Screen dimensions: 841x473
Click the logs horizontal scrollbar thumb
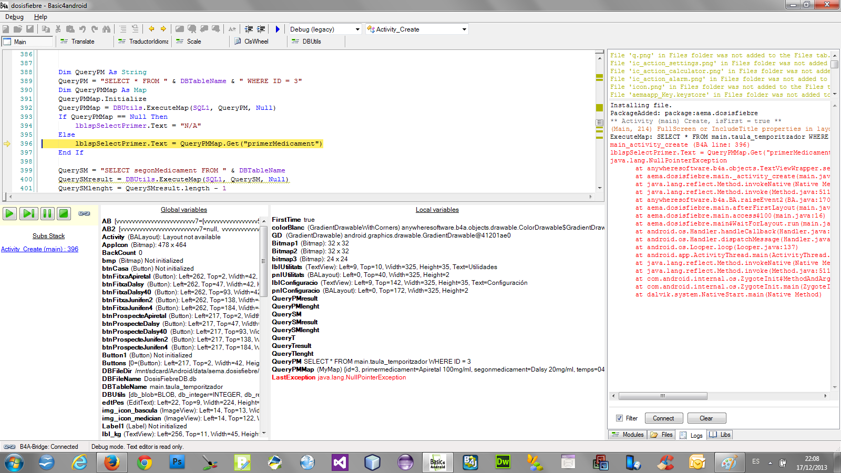point(662,396)
